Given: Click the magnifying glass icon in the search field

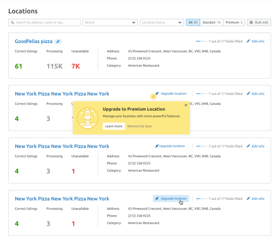Looking at the screenshot, I should pyautogui.click(x=12, y=22).
